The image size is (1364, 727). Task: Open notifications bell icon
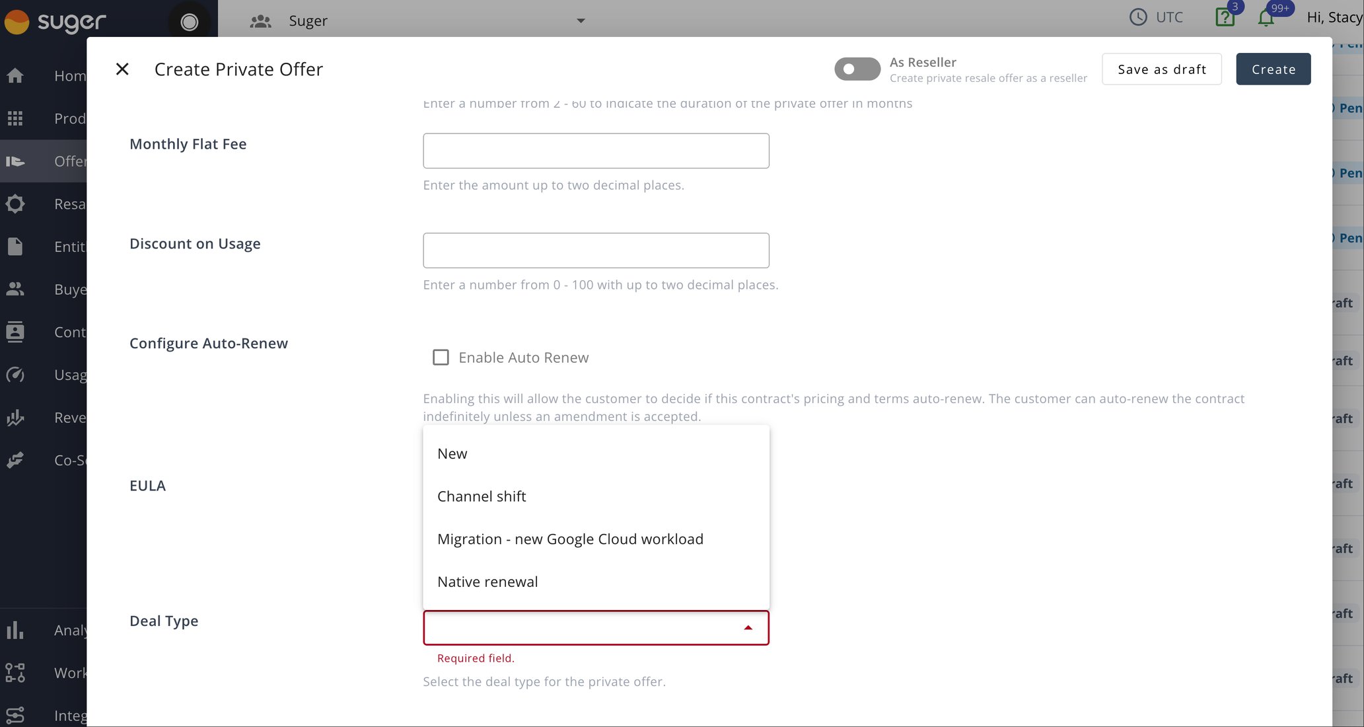[1266, 18]
